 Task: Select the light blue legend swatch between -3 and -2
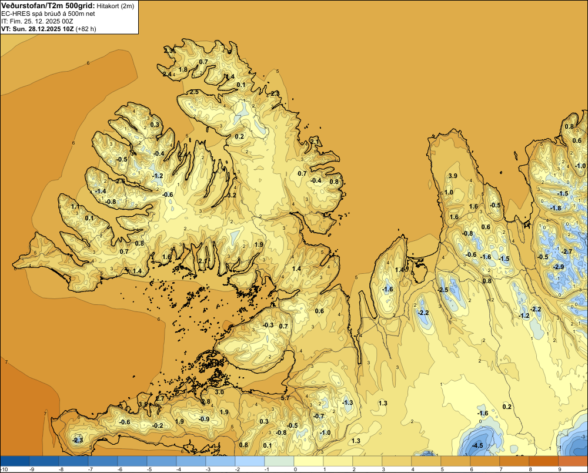tap(221, 461)
